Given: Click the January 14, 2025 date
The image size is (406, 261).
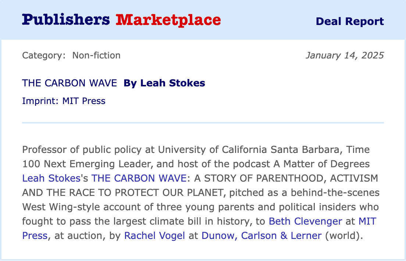Looking at the screenshot, I should 345,56.
